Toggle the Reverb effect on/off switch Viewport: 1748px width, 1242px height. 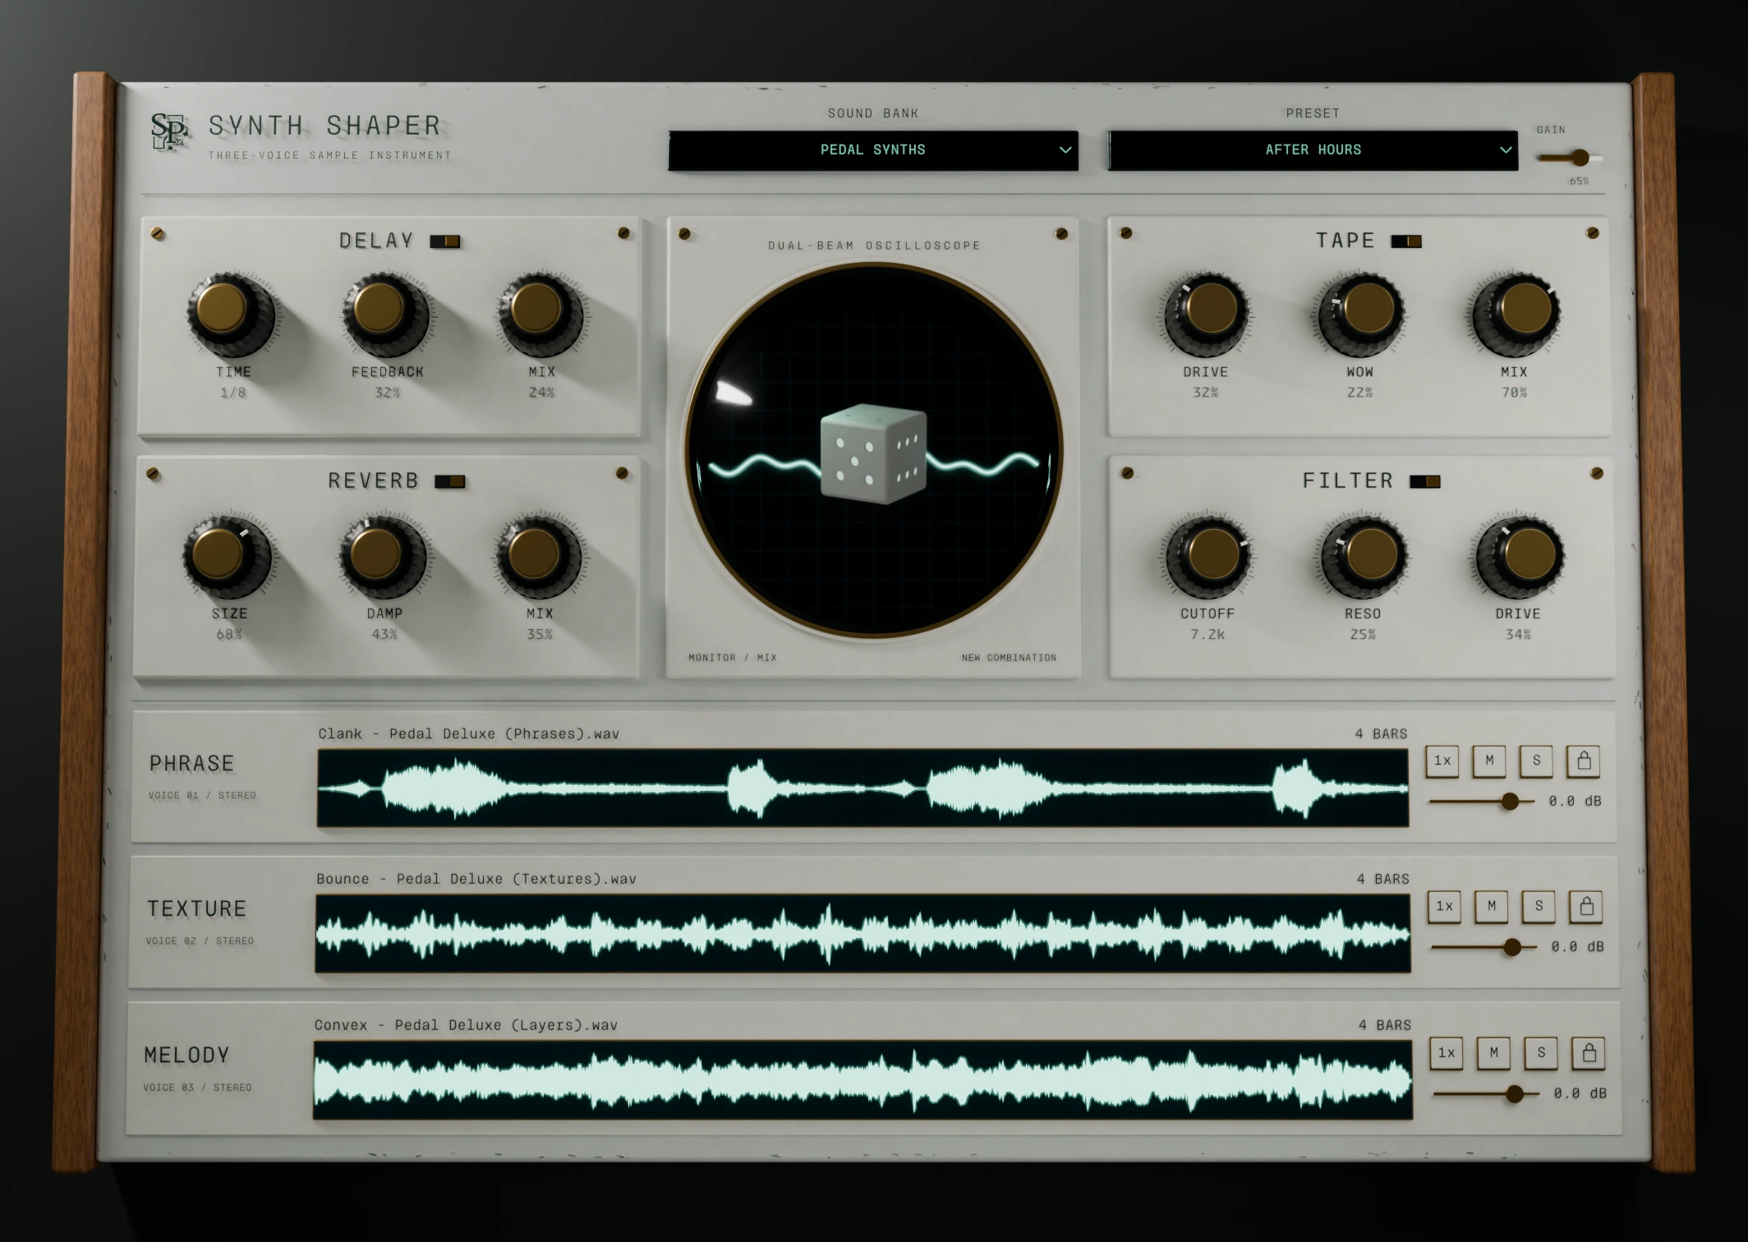(449, 481)
